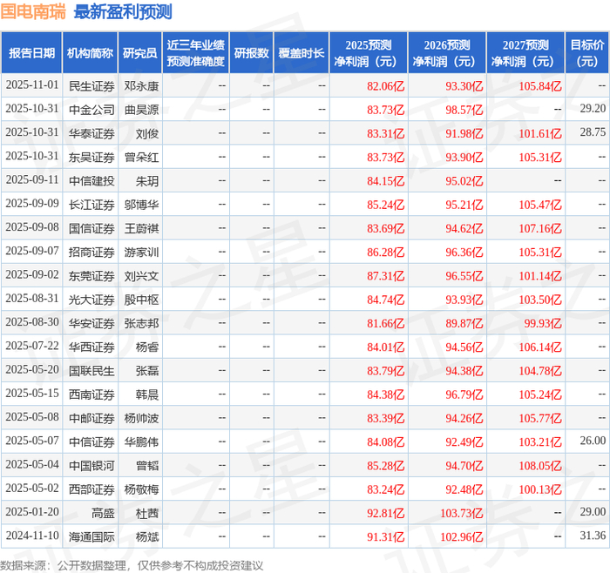Click the date 2025-11-01
Image resolution: width=610 pixels, height=573 pixels.
click(32, 85)
